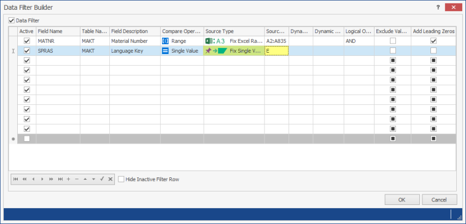Click the Material Number description cell
Image resolution: width=466 pixels, height=224 pixels.
135,41
